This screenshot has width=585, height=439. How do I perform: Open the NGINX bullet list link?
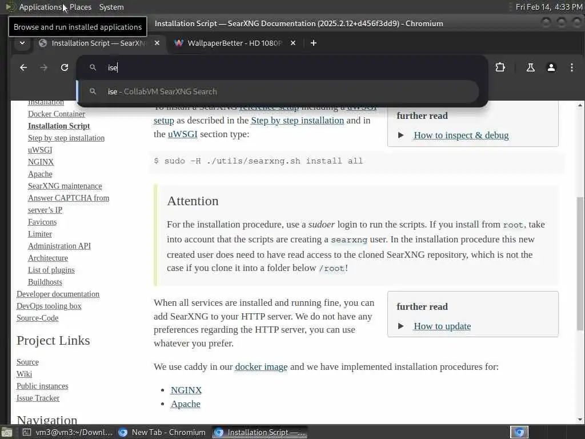point(186,390)
